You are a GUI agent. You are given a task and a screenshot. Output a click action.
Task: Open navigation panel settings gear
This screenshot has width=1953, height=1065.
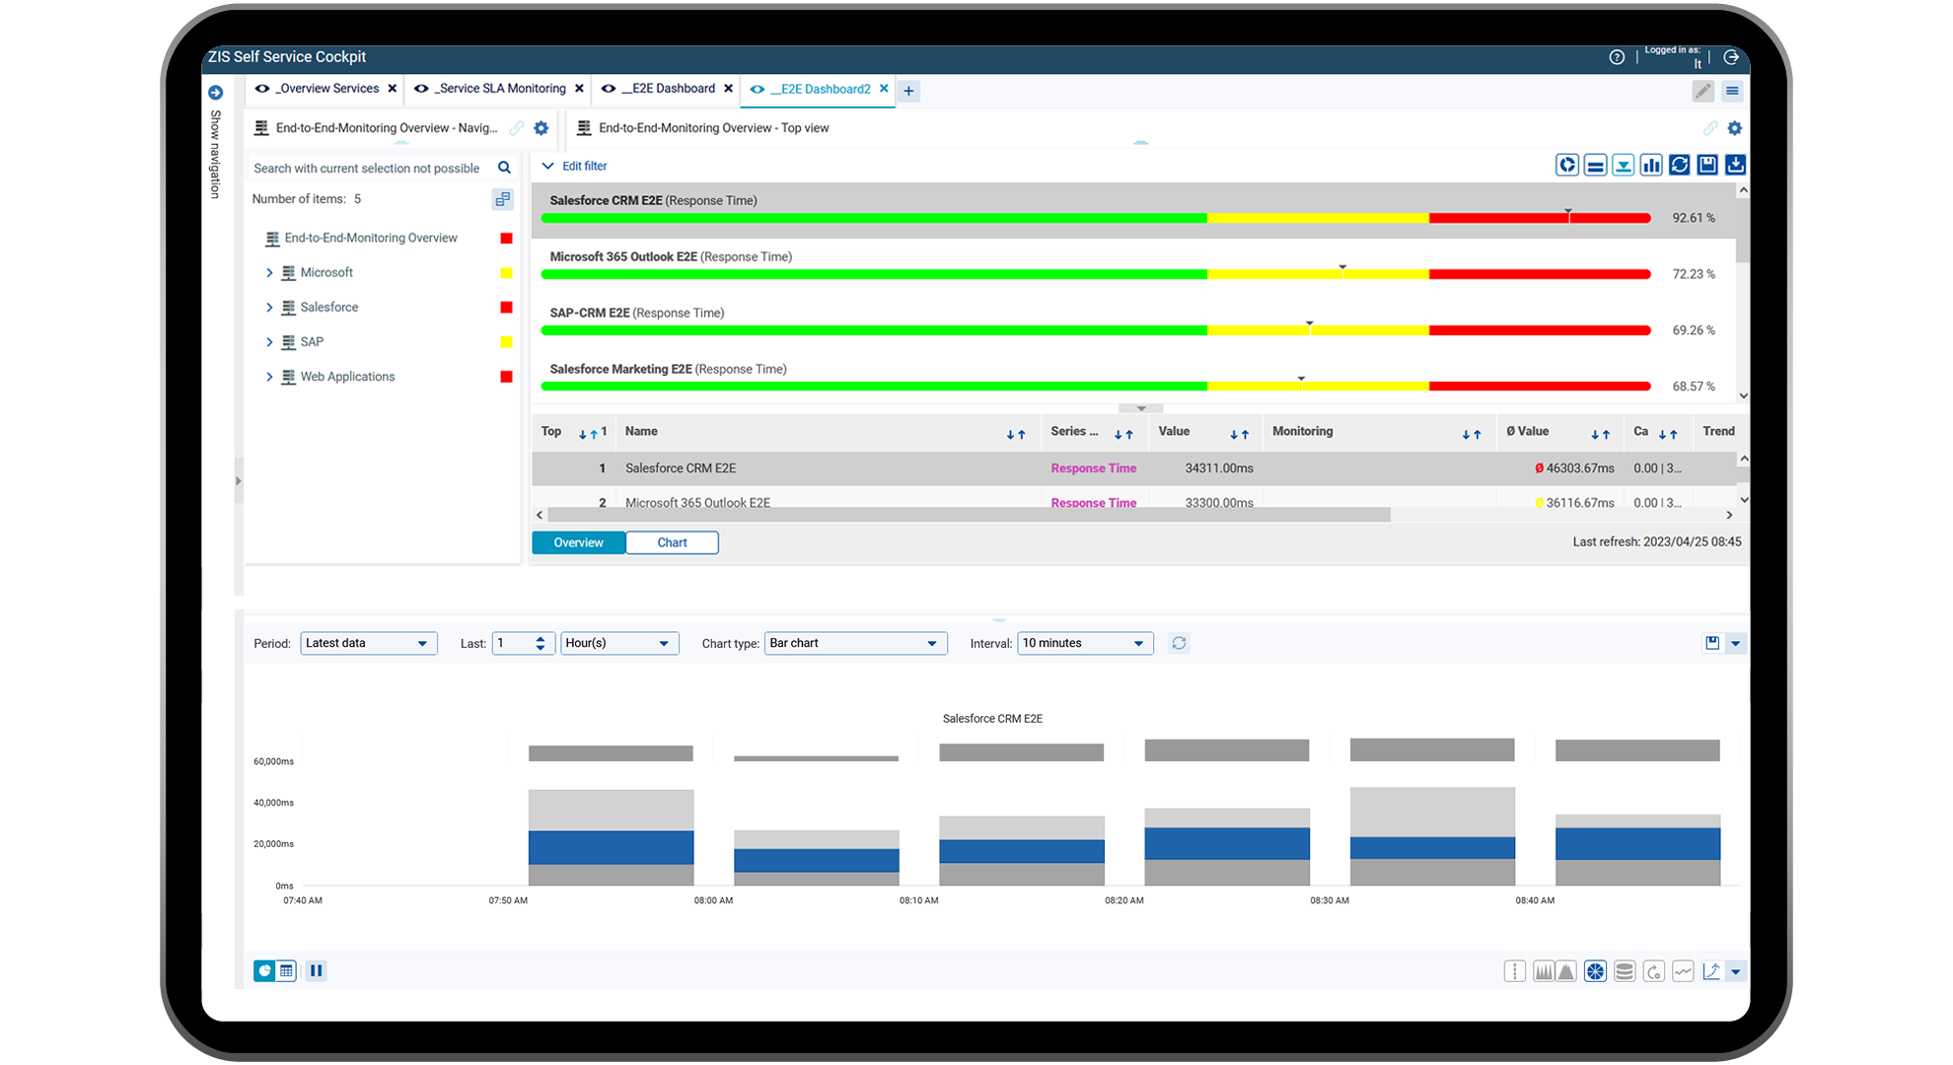point(541,128)
